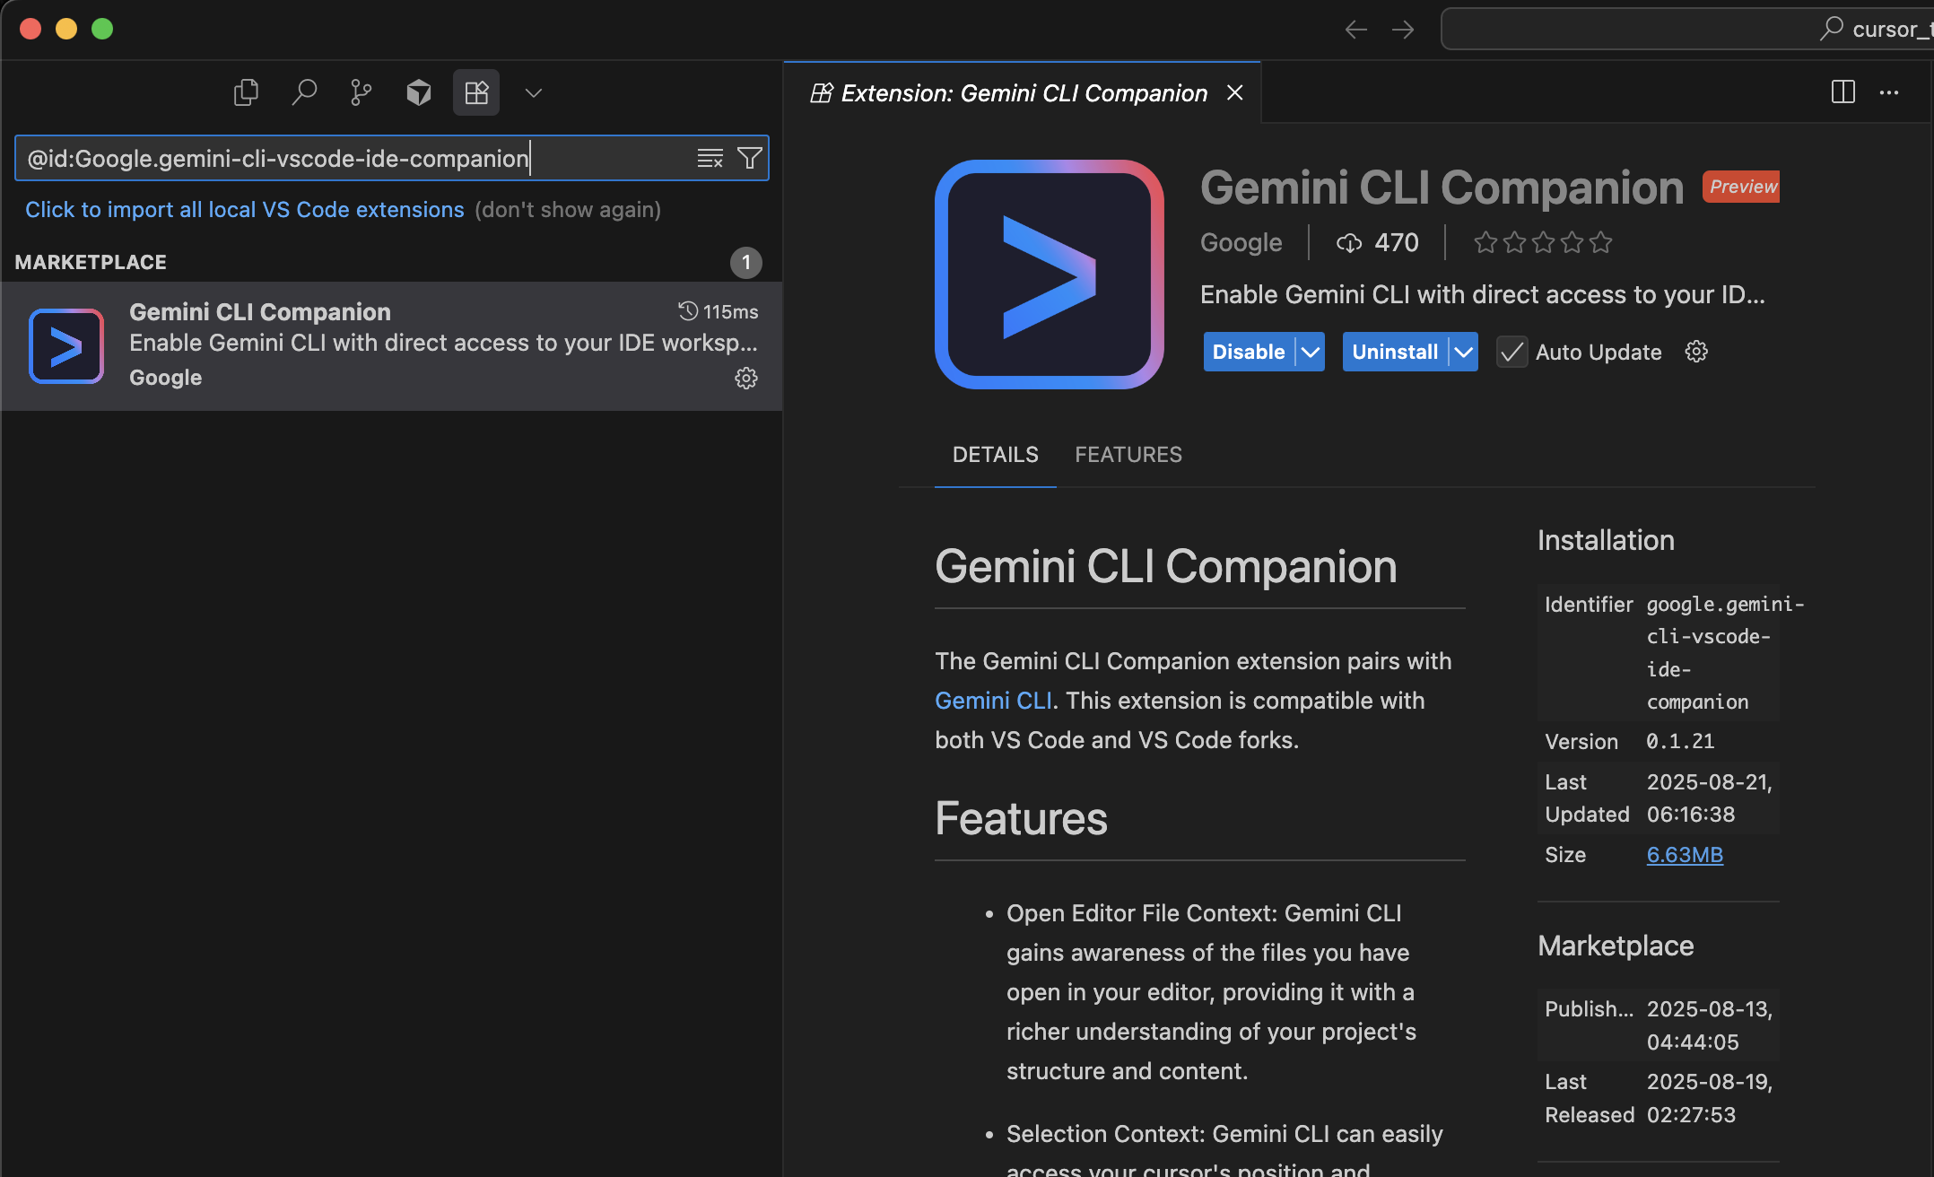Viewport: 1934px width, 1177px height.
Task: Open the Search sidebar view
Action: point(304,92)
